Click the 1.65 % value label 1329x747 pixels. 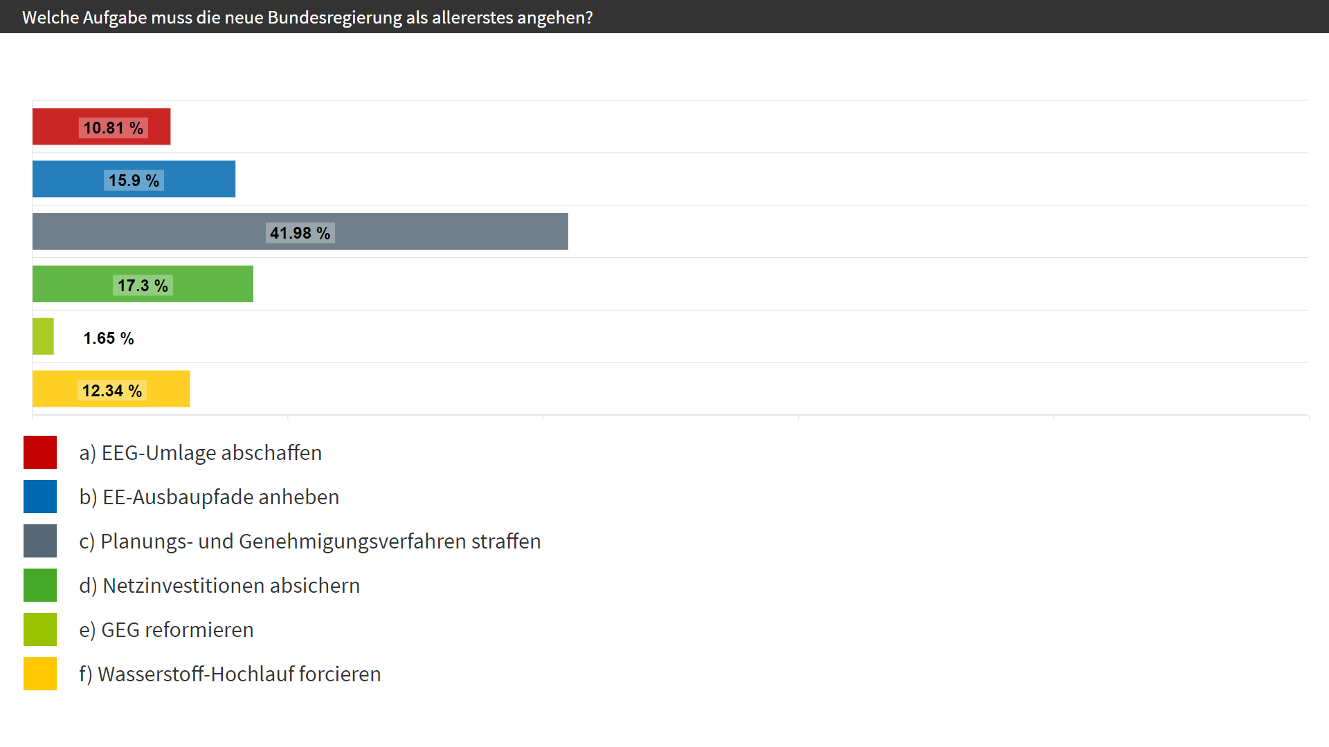109,338
